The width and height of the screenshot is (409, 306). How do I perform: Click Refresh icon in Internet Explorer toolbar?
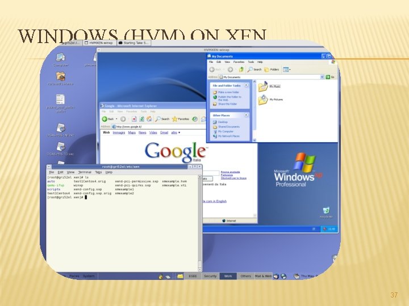141,119
